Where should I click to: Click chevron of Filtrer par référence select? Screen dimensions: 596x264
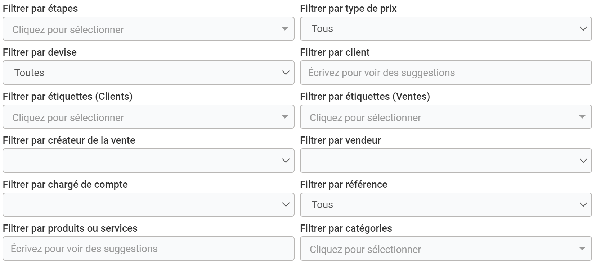coord(583,205)
